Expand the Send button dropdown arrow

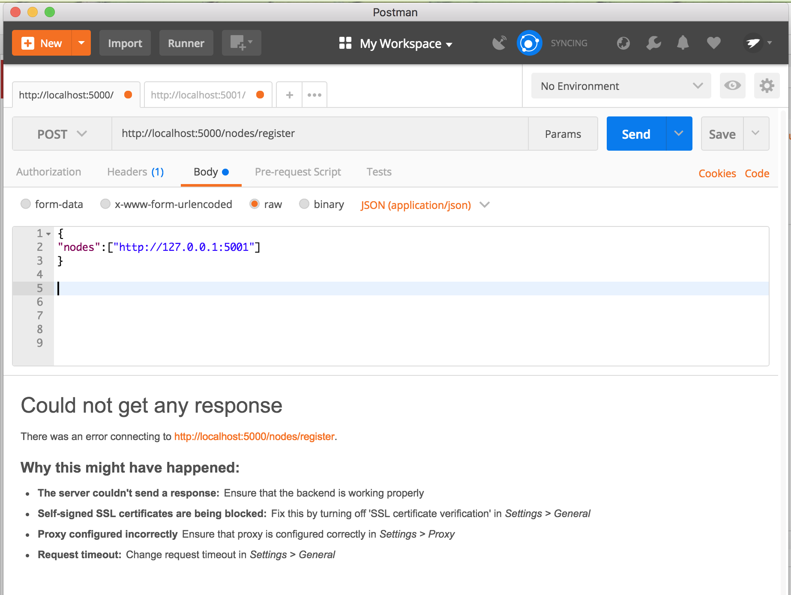click(679, 134)
